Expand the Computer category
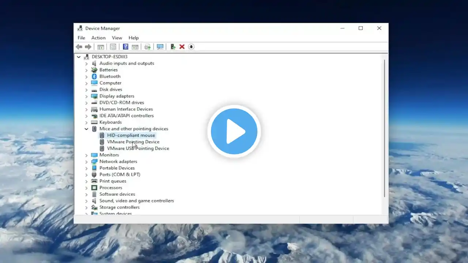Image resolution: width=468 pixels, height=263 pixels. coord(86,83)
